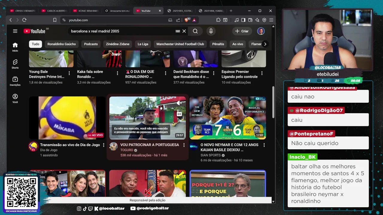Select the La Liga chip
Viewport: 383px width, 215px height.
(x=143, y=44)
